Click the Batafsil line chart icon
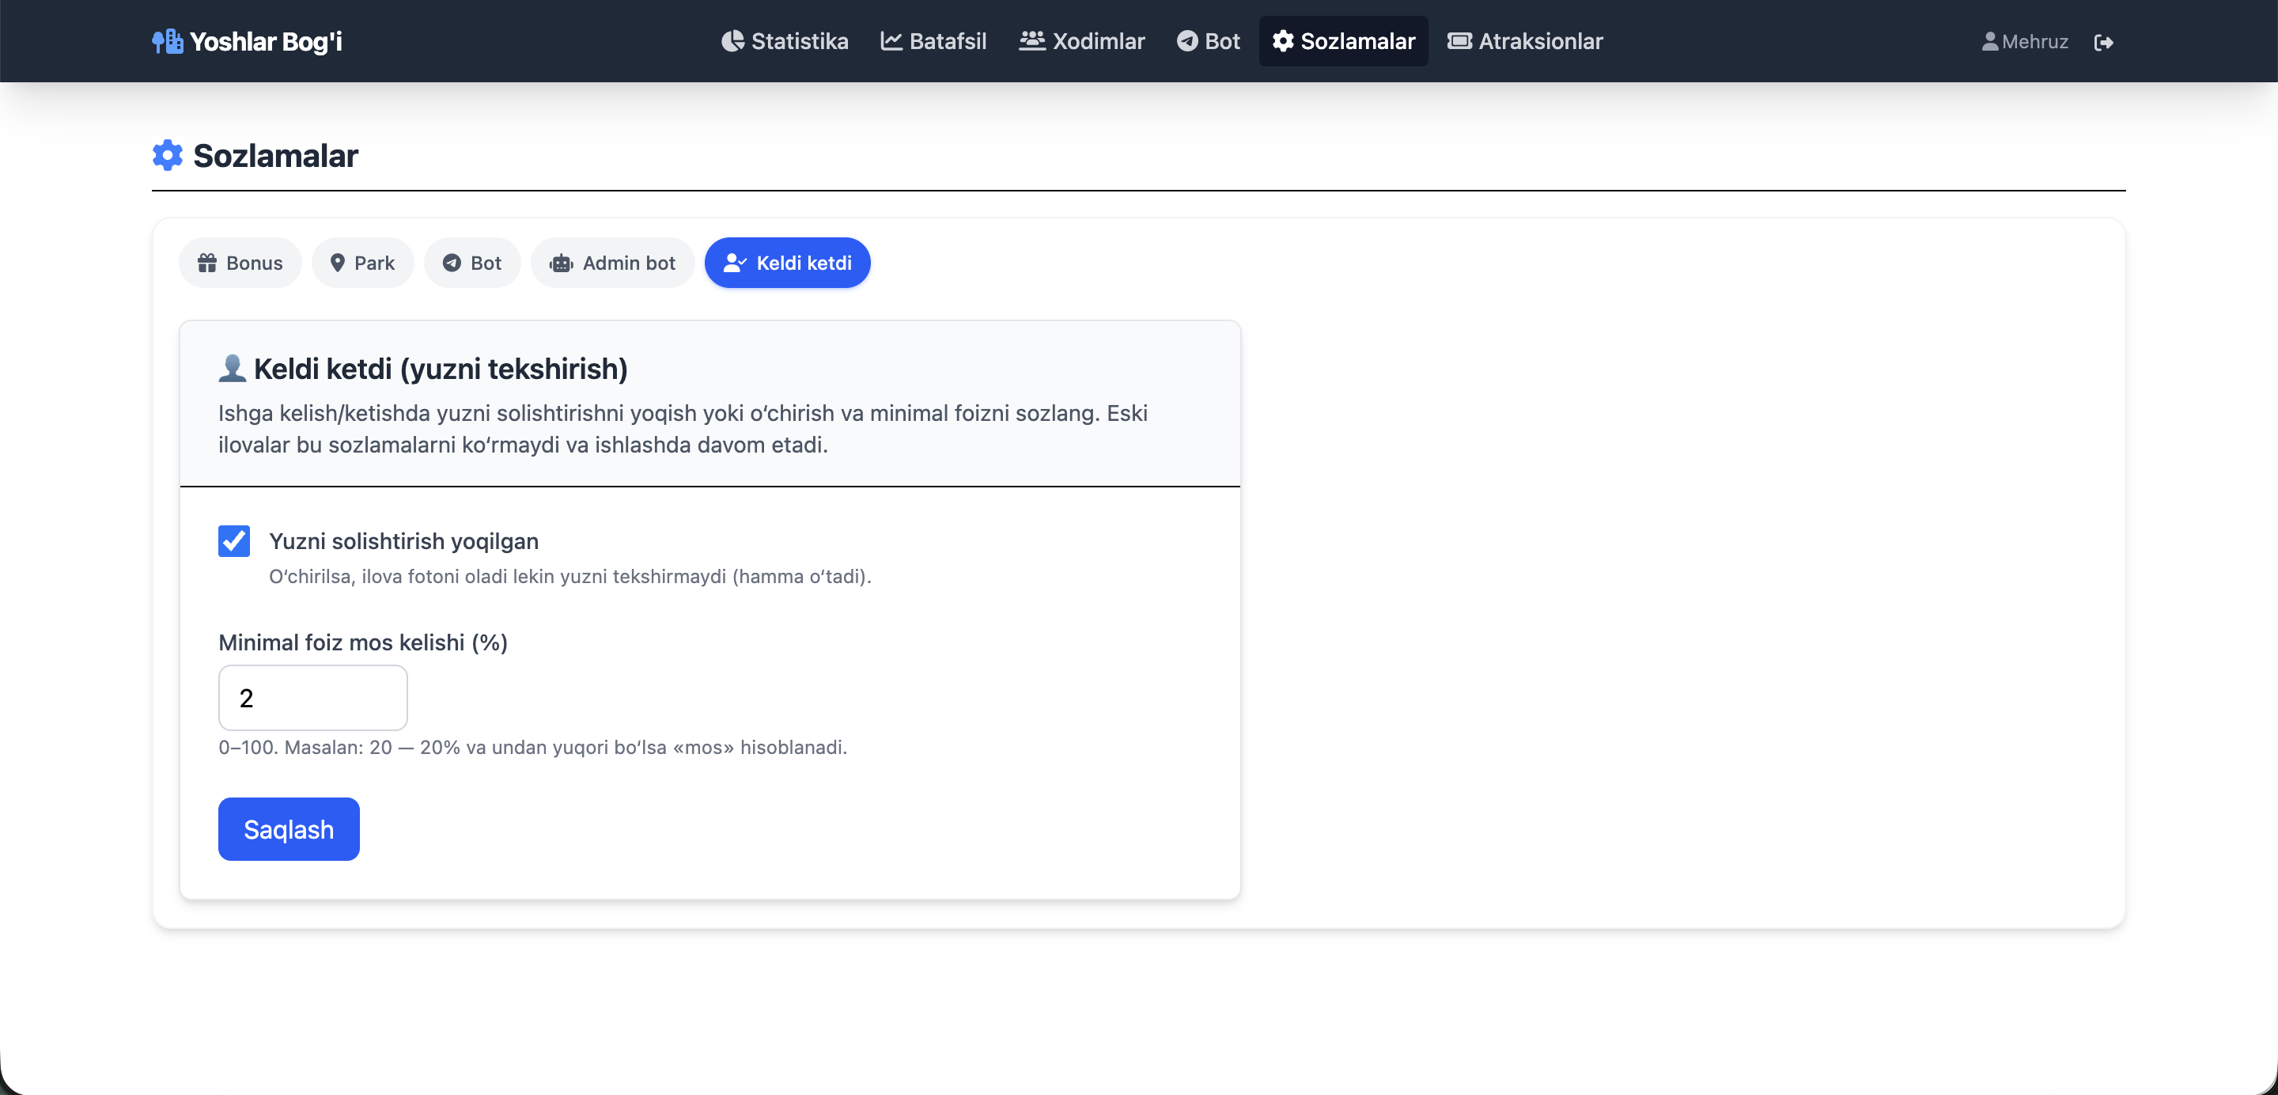 click(891, 40)
